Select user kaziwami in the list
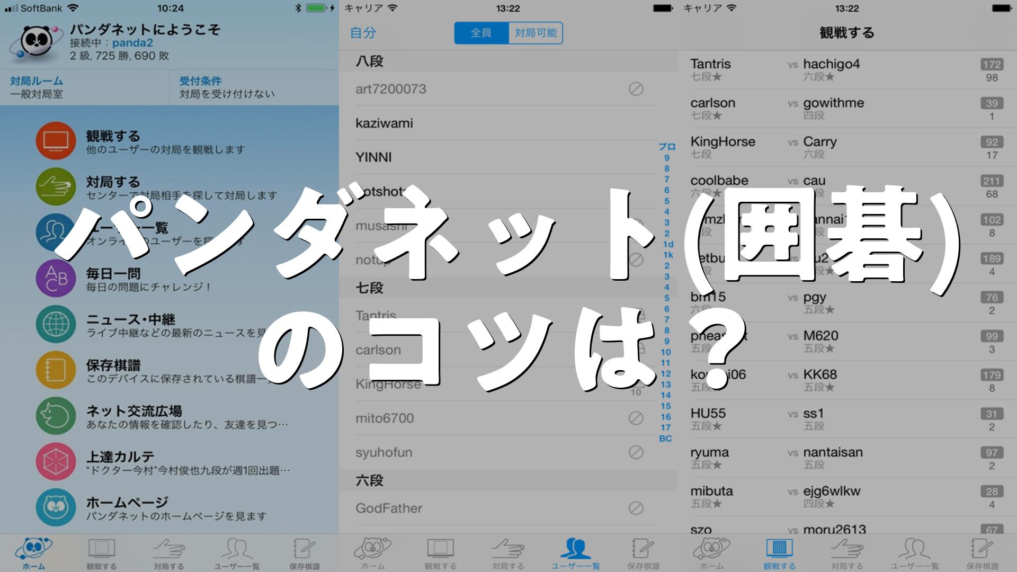Viewport: 1017px width, 572px height. coord(385,123)
